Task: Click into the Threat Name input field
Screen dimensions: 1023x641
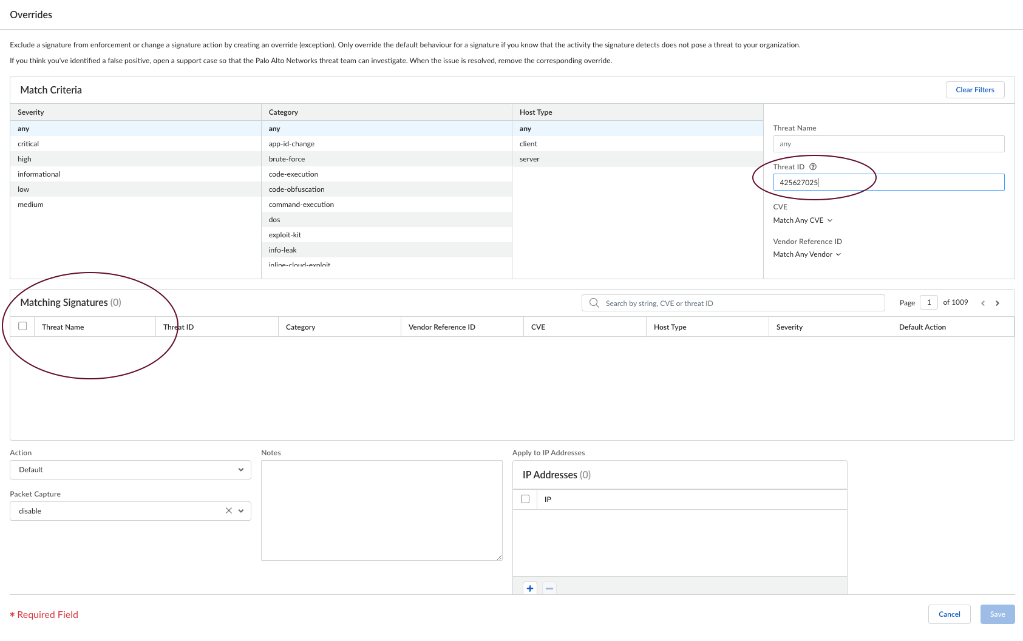Action: 888,144
